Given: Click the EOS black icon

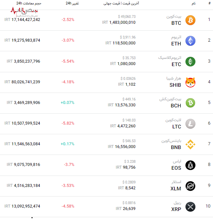Looking at the screenshot, I should pyautogui.click(x=190, y=165).
